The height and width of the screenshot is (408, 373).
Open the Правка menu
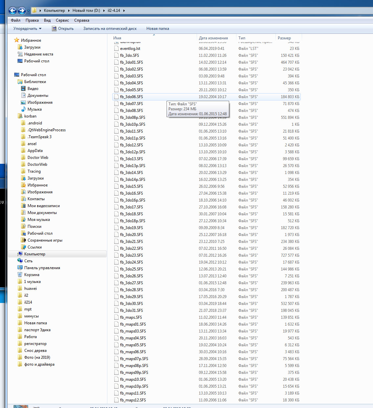(32, 20)
